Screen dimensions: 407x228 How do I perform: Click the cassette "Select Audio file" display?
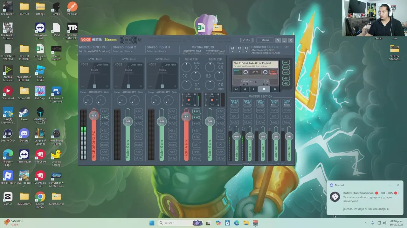pos(255,65)
